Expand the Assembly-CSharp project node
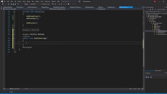167x94 pixels. click(x=146, y=15)
